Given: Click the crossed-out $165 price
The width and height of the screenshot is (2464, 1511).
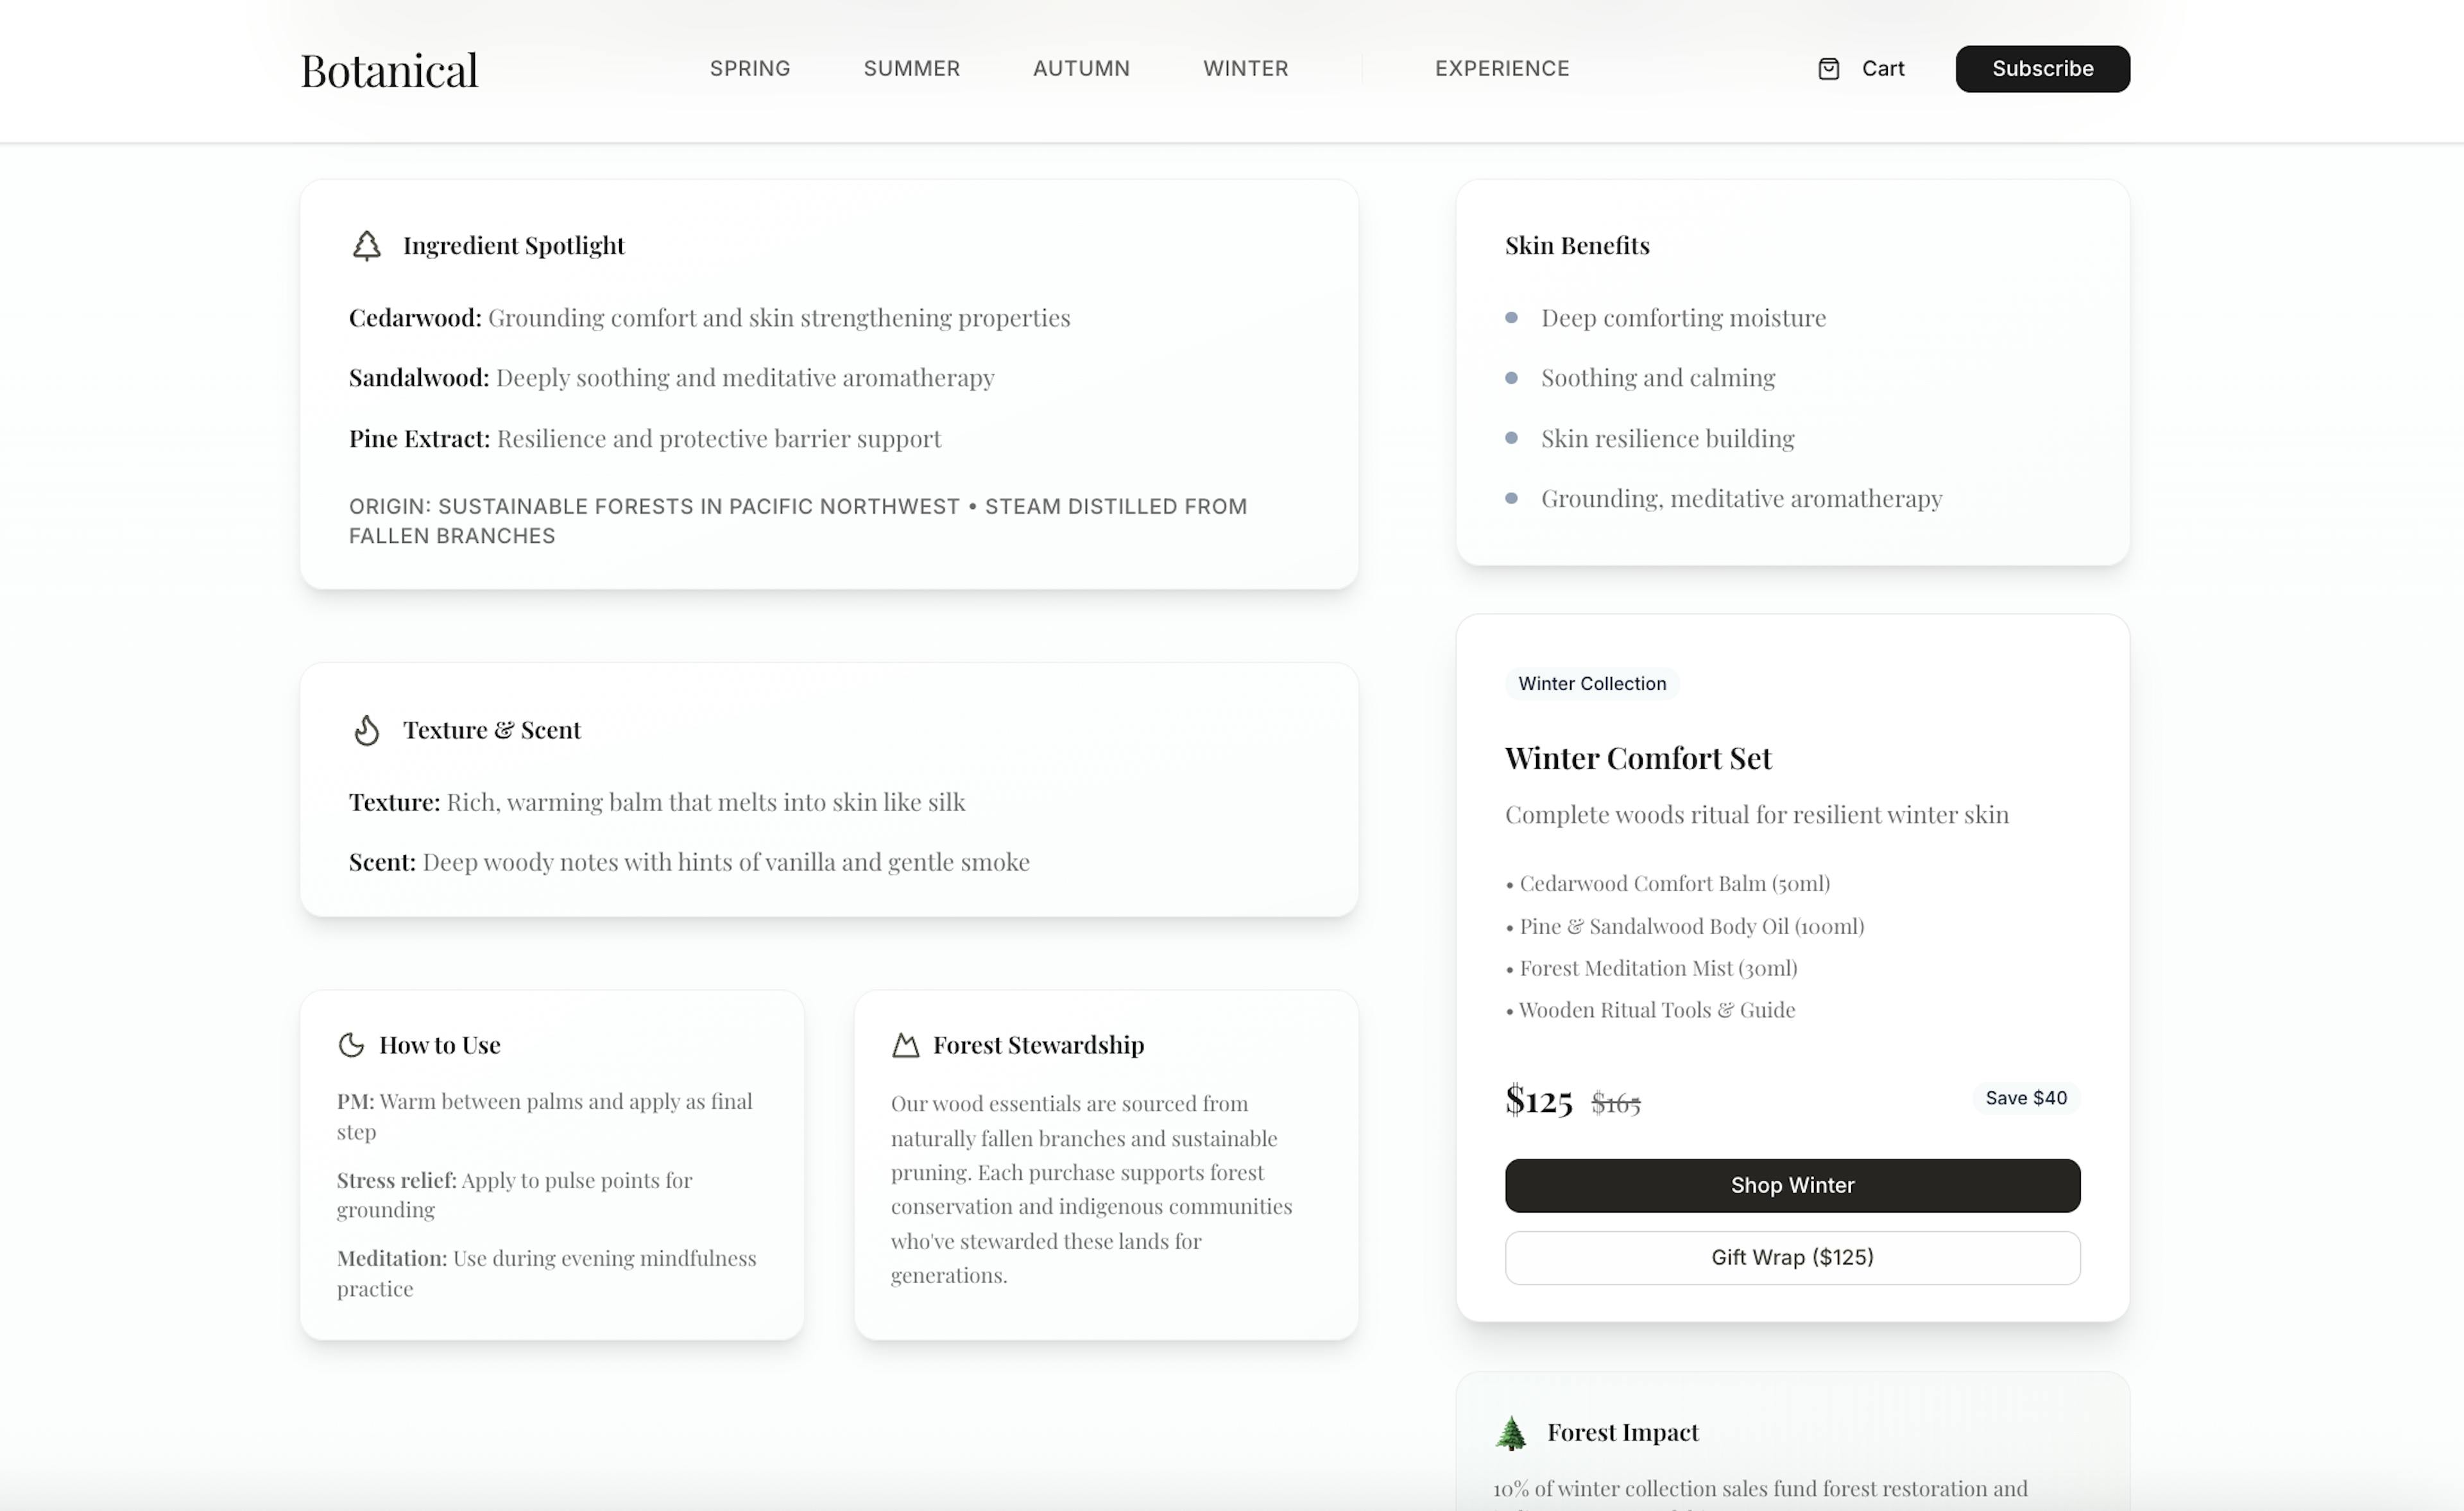Looking at the screenshot, I should [1616, 1103].
